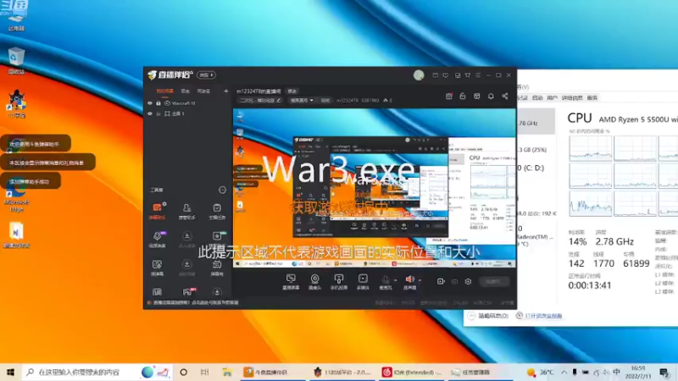Select the memory 25% item in Task Manager
Image resolution: width=678 pixels, height=381 pixels.
[536, 150]
